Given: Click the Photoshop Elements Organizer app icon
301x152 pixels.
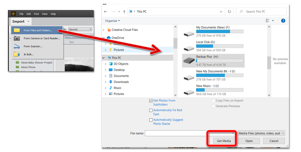Looking at the screenshot, I should (x=13, y=14).
